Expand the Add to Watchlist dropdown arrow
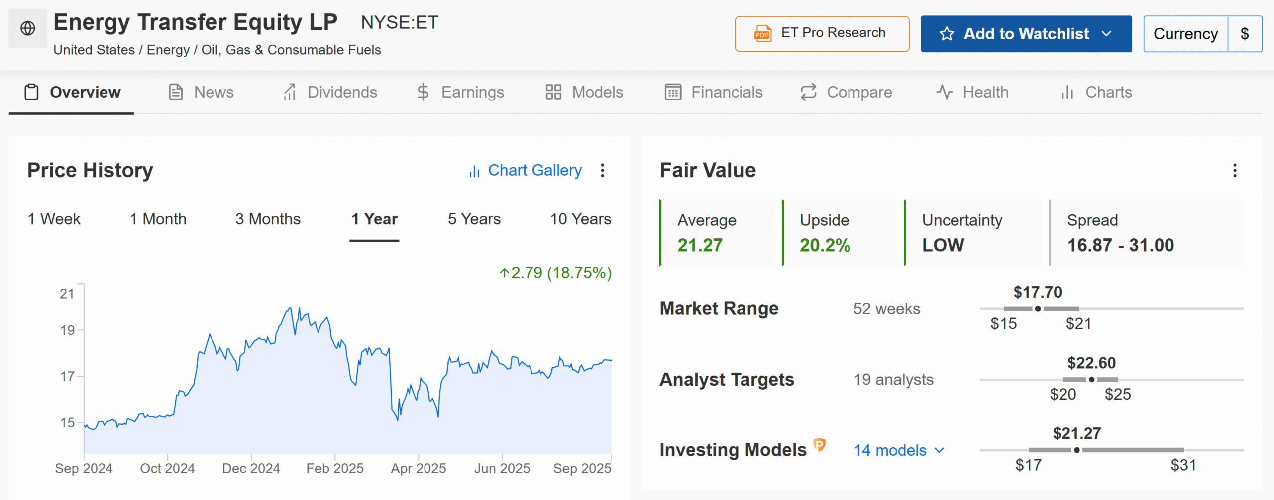The height and width of the screenshot is (500, 1274). pyautogui.click(x=1107, y=34)
